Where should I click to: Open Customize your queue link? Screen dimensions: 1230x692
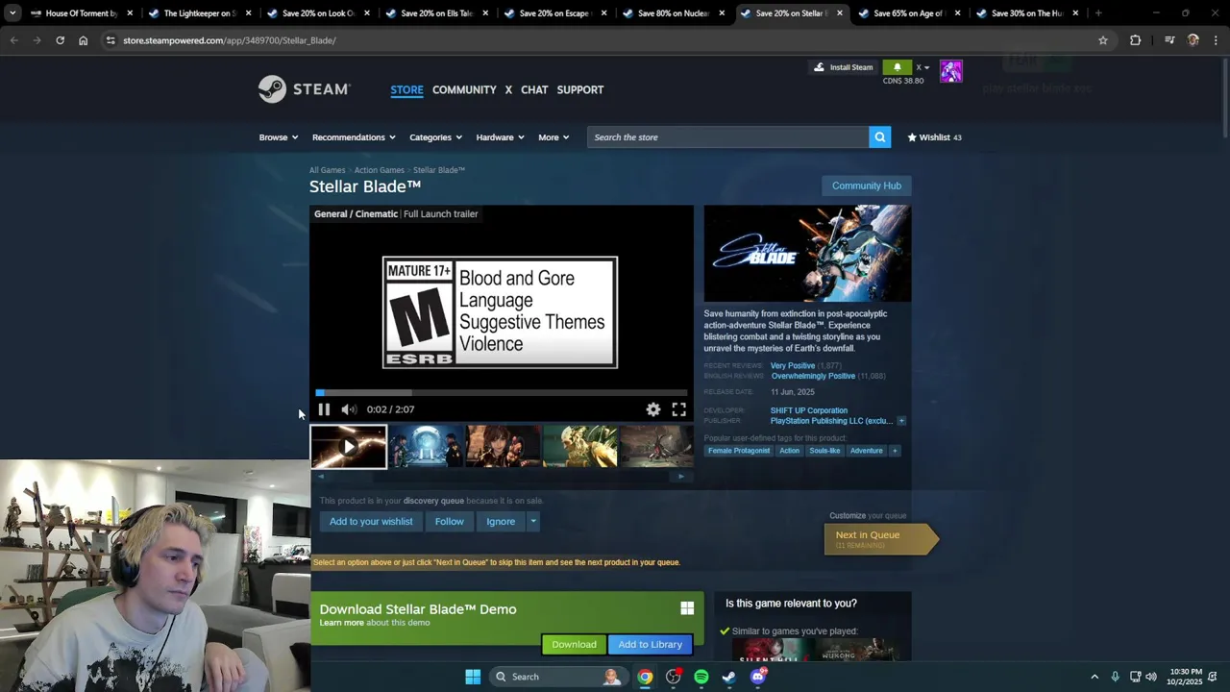pos(868,516)
